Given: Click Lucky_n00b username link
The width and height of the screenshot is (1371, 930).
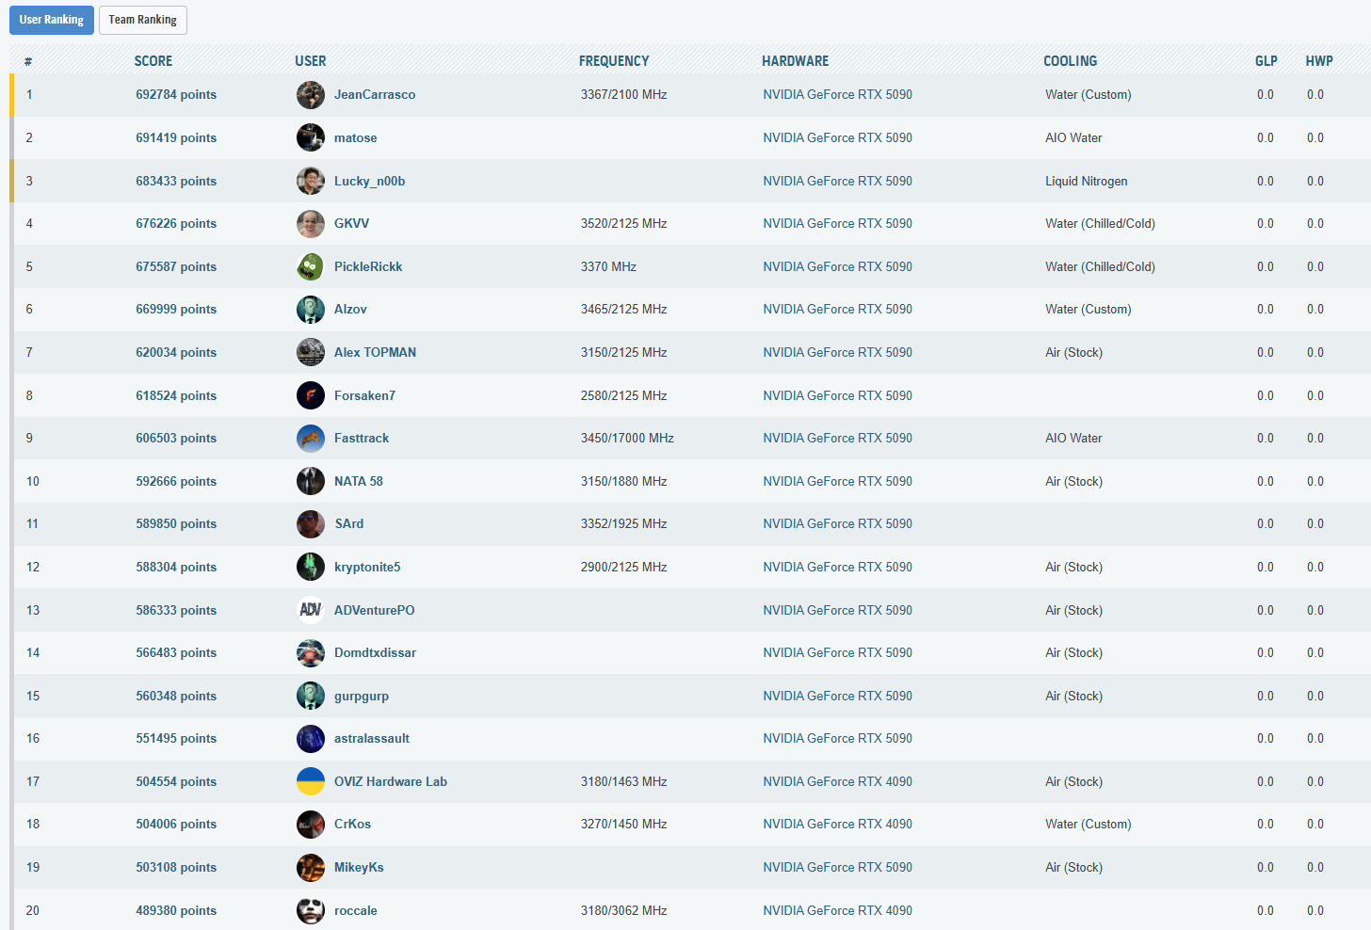Looking at the screenshot, I should tap(369, 182).
